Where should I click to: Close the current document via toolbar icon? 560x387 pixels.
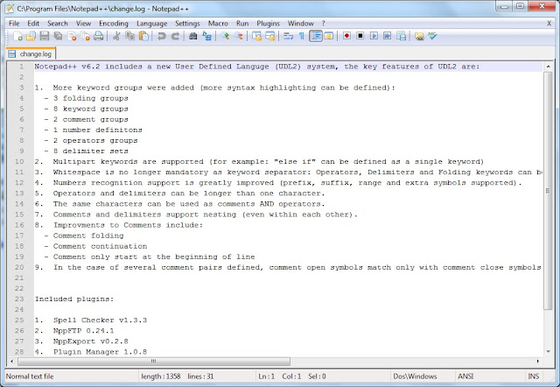[x=72, y=36]
